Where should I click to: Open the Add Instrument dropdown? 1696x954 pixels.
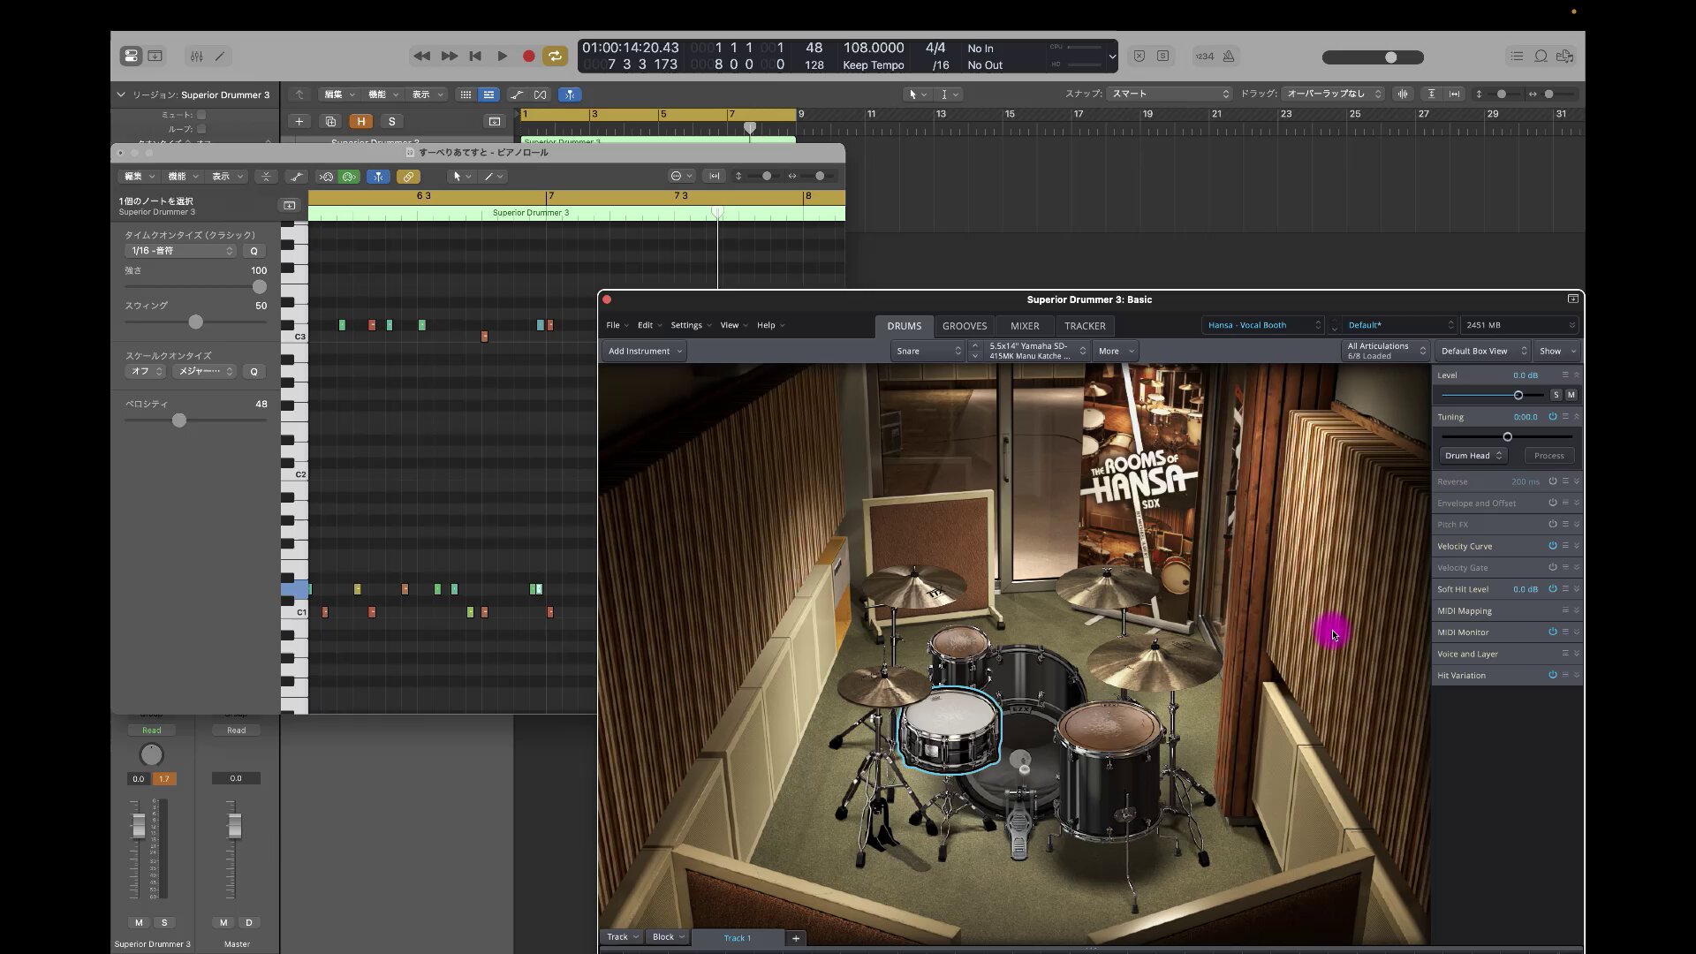coord(645,351)
